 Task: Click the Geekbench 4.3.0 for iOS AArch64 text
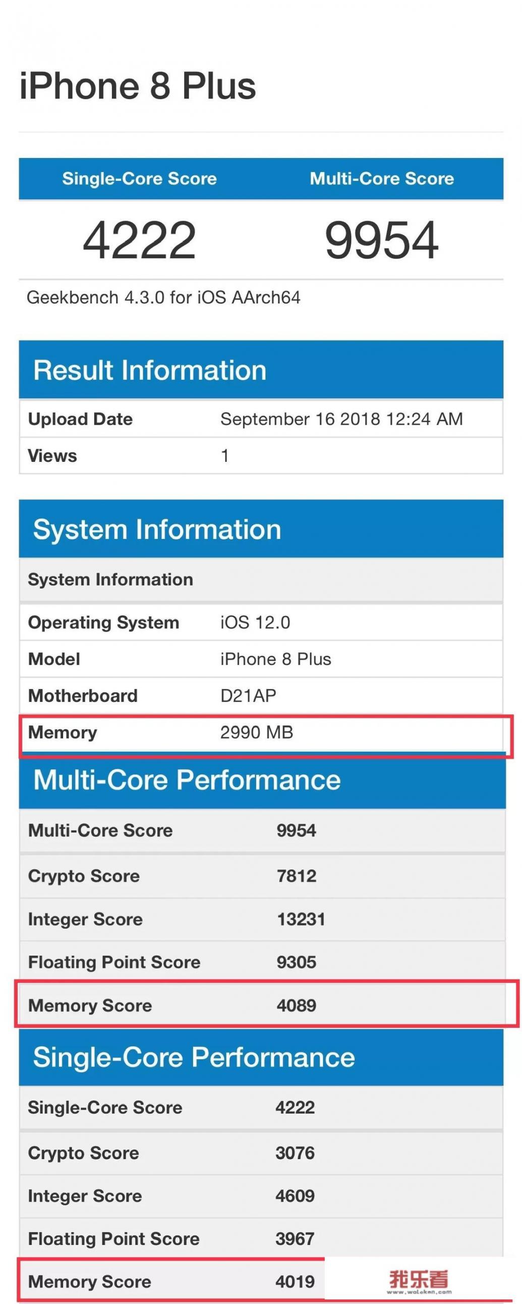pos(163,297)
